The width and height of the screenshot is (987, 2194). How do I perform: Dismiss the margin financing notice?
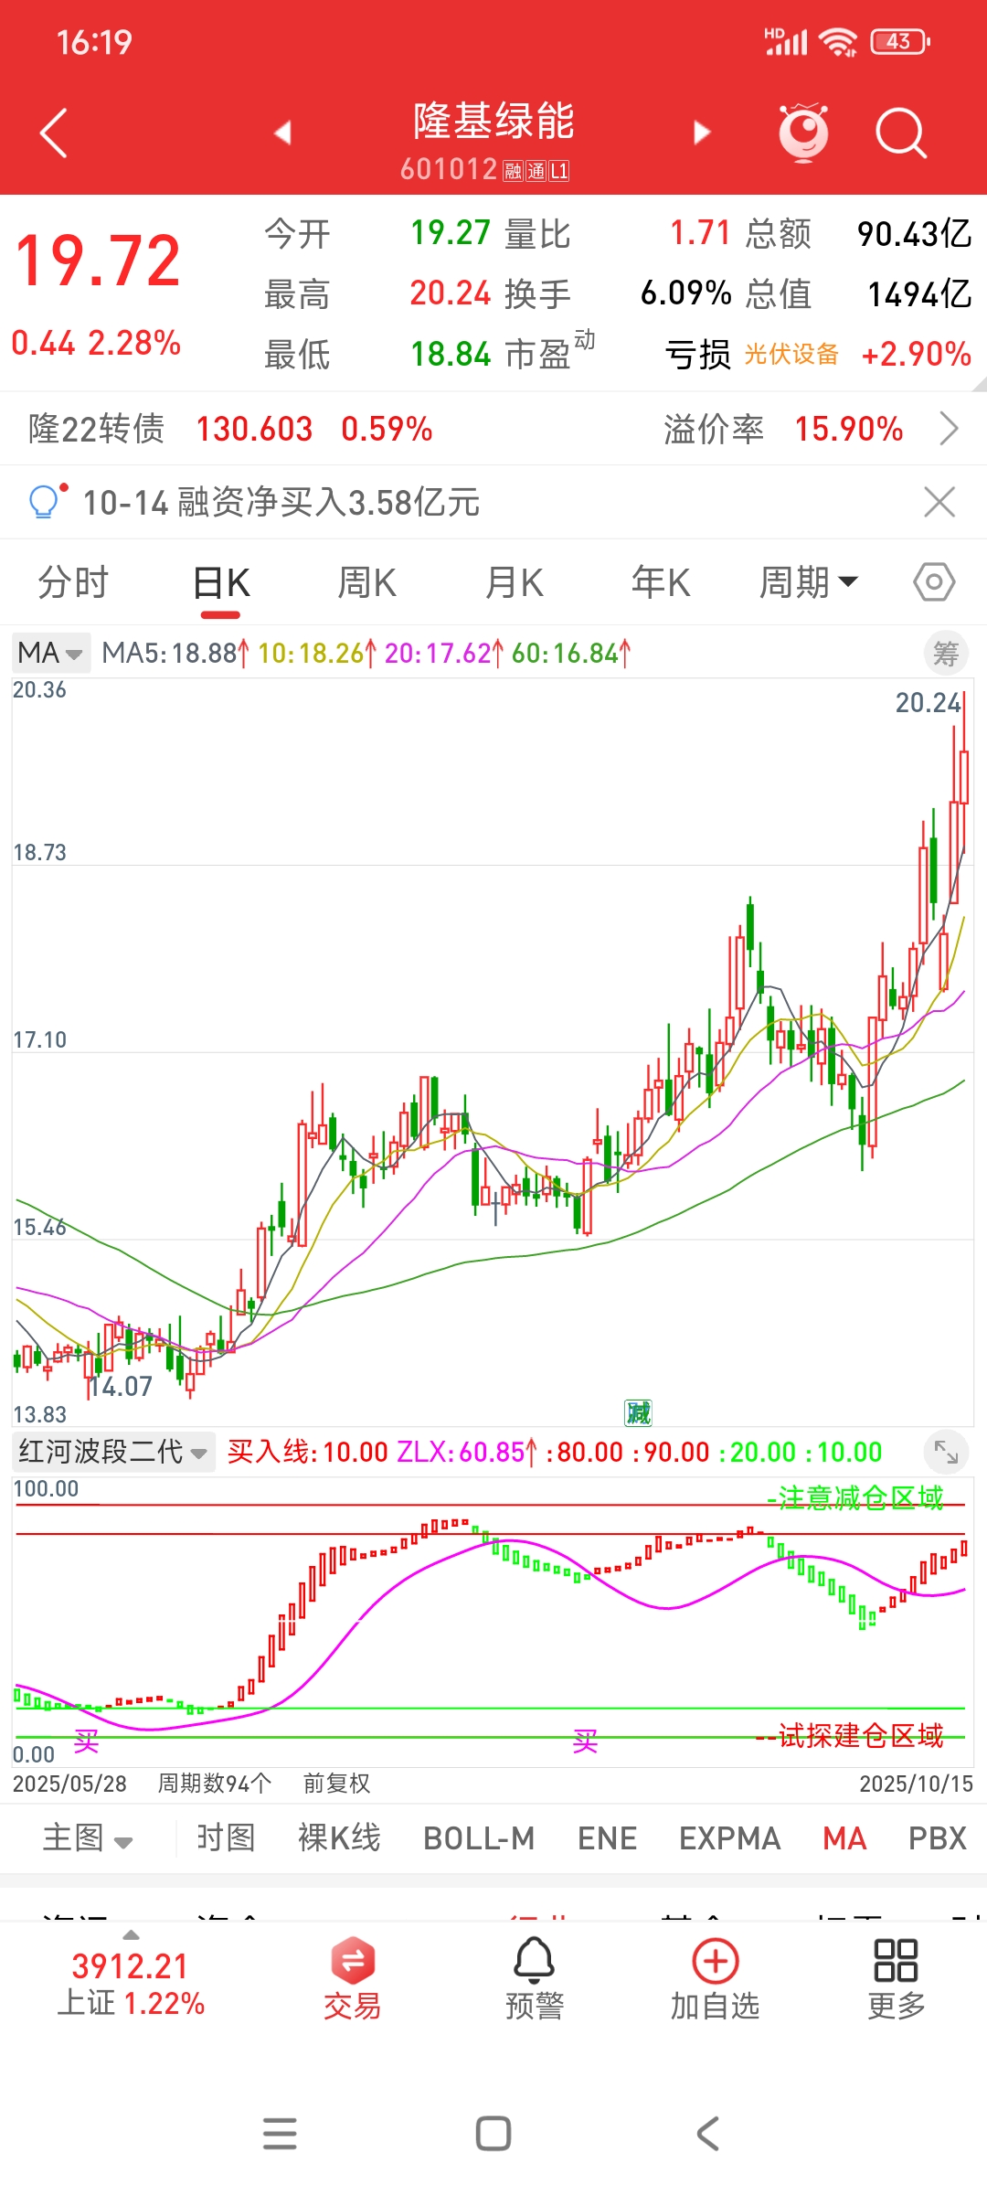tap(939, 502)
